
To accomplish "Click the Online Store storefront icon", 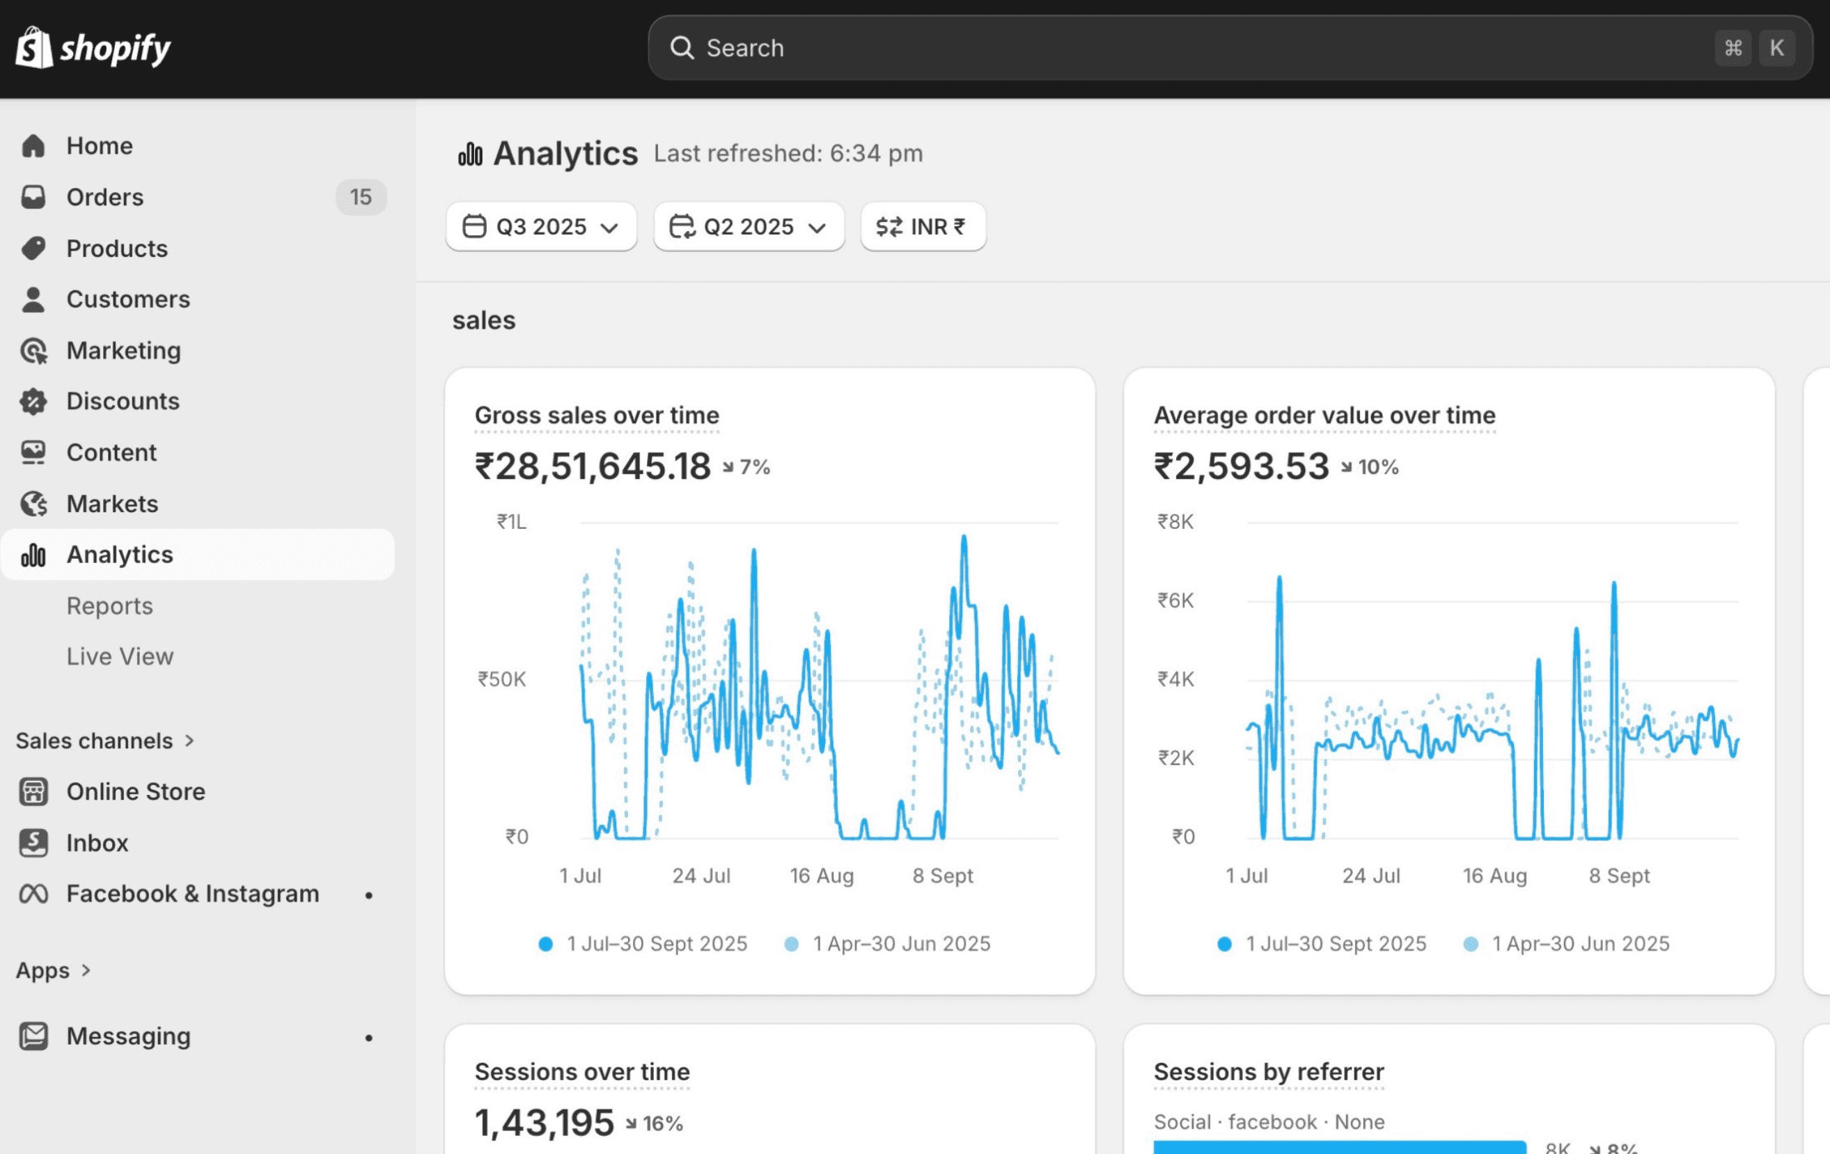I will tap(33, 791).
